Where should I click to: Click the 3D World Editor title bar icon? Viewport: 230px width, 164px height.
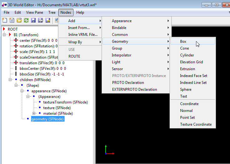[x=4, y=5]
